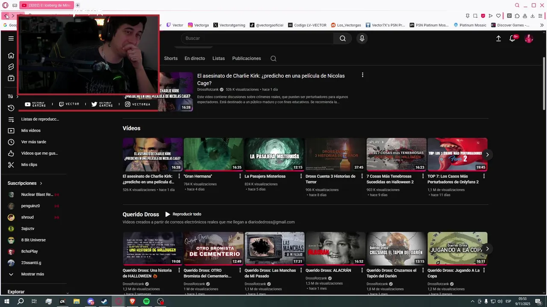Open Windows Start menu
Viewport: 547px width, 307px height.
coord(7,301)
